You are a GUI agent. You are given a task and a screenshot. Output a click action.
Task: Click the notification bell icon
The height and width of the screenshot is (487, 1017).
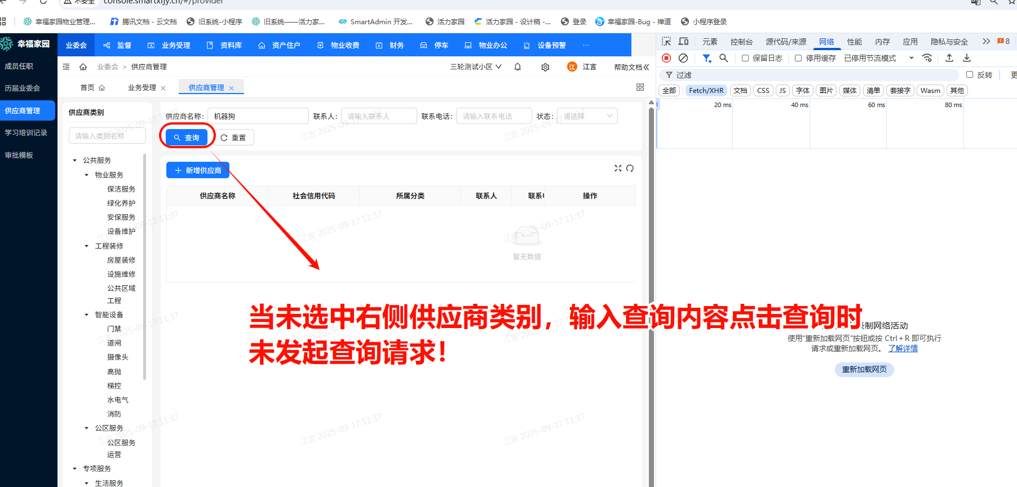pyautogui.click(x=518, y=67)
